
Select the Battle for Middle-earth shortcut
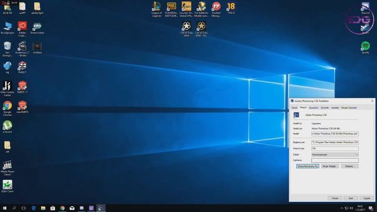(x=201, y=9)
